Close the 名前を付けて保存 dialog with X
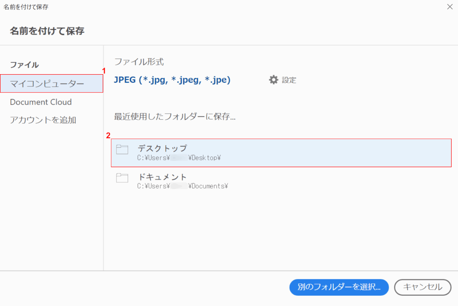Image resolution: width=458 pixels, height=306 pixels. (x=450, y=7)
